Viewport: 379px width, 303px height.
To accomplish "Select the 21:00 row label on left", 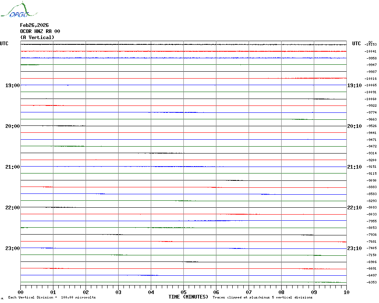I will [12, 167].
